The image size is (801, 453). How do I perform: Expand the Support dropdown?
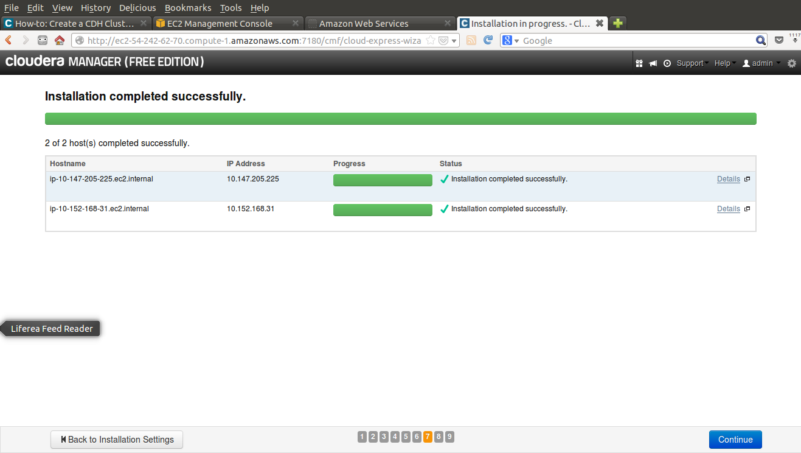point(693,63)
